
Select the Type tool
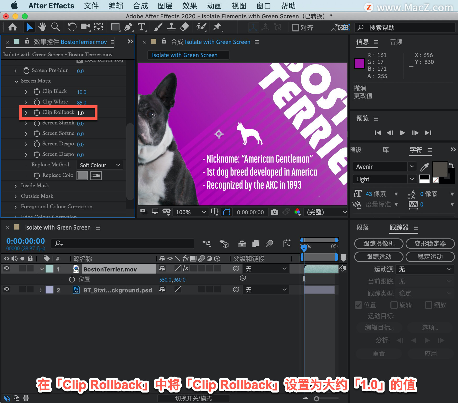pos(141,27)
